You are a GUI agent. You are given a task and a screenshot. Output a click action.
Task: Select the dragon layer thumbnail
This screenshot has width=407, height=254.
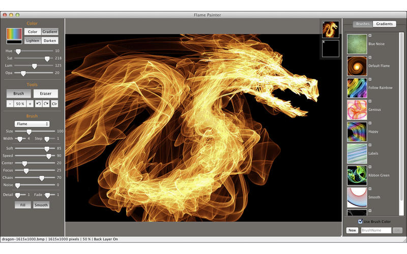(331, 29)
